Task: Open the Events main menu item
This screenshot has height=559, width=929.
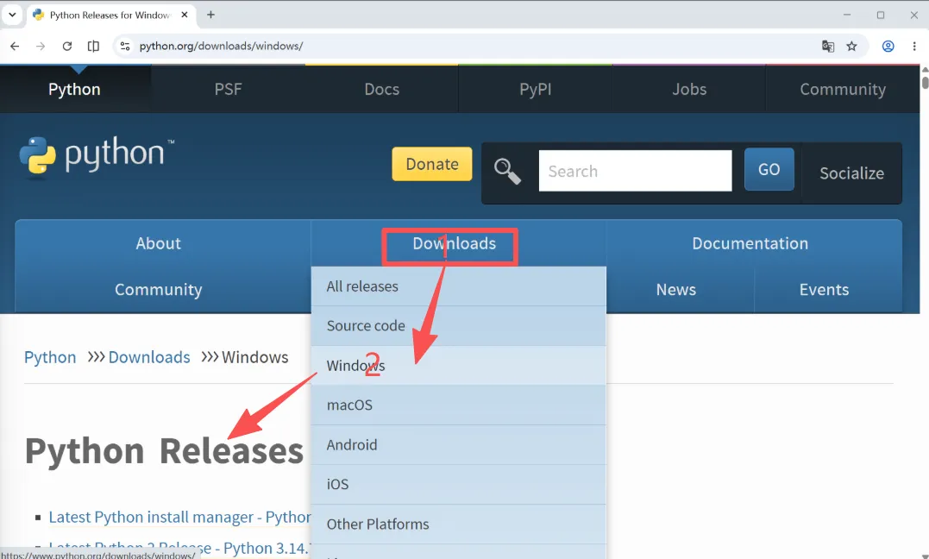Action: [x=824, y=289]
